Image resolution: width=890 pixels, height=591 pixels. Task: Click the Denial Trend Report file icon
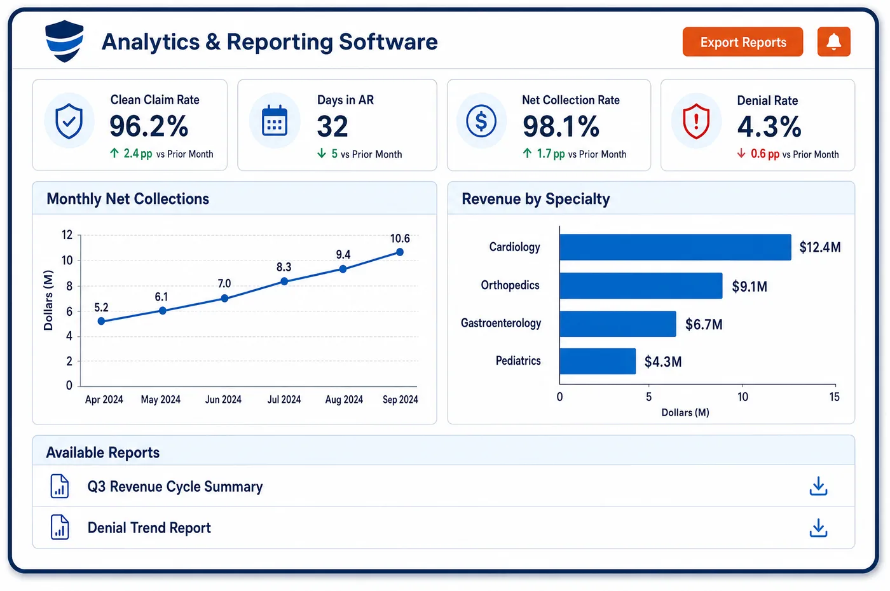[60, 527]
